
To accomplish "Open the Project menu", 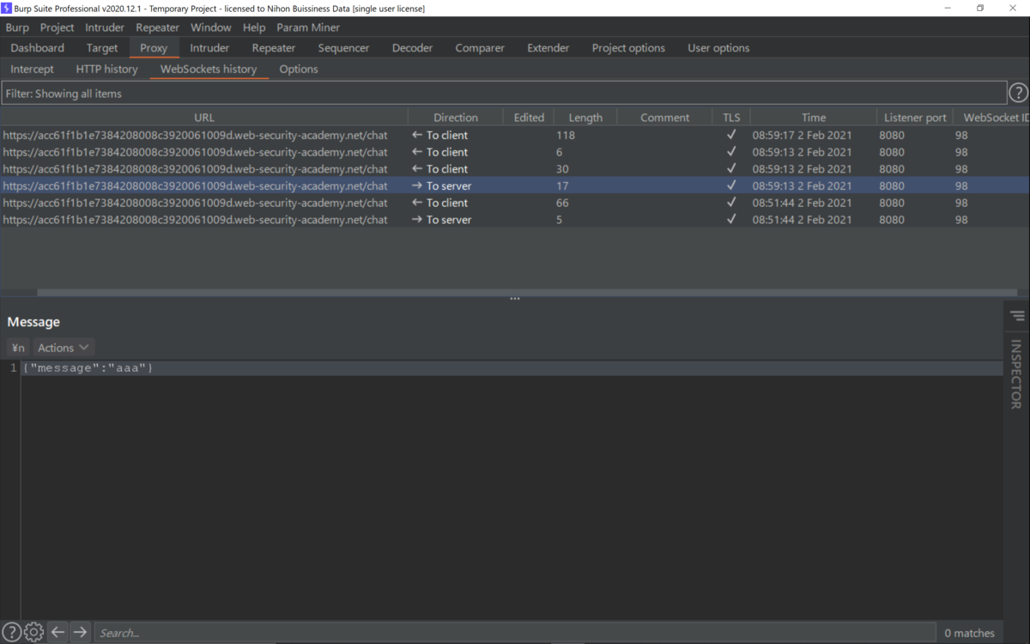I will (58, 27).
